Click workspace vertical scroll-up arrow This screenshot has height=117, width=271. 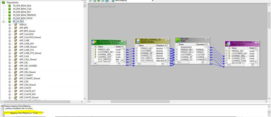269,5
